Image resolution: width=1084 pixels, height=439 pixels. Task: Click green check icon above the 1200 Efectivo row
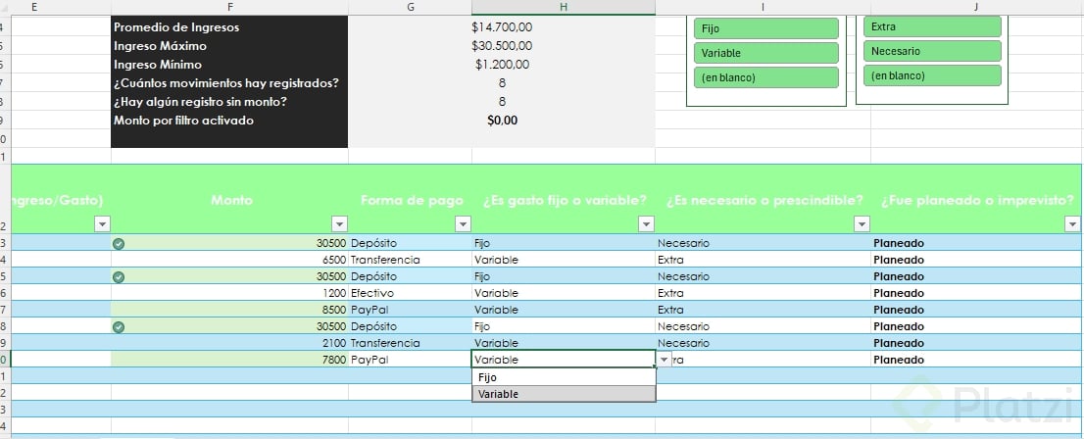click(119, 276)
